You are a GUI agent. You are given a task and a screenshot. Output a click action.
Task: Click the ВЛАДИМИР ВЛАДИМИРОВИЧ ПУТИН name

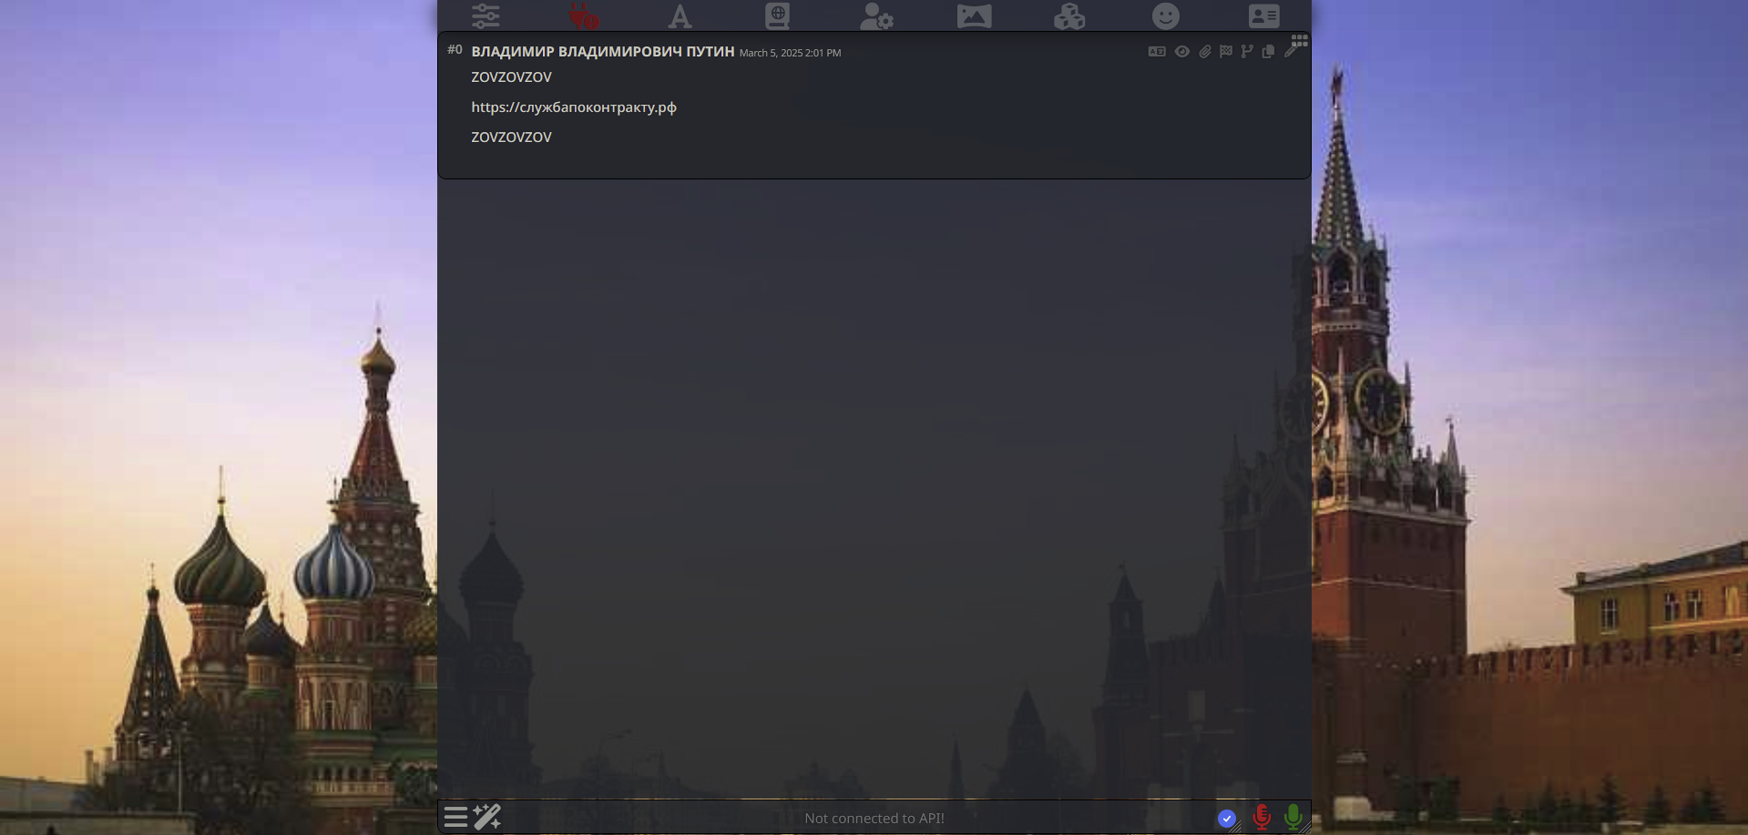pos(603,52)
